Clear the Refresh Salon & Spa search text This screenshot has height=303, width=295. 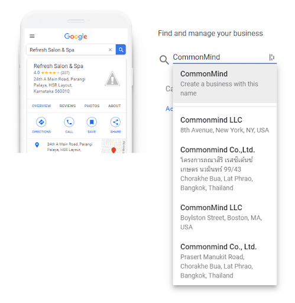coord(110,50)
